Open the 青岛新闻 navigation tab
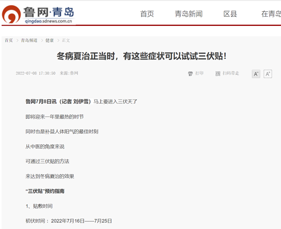281x229 pixels. [x=189, y=14]
